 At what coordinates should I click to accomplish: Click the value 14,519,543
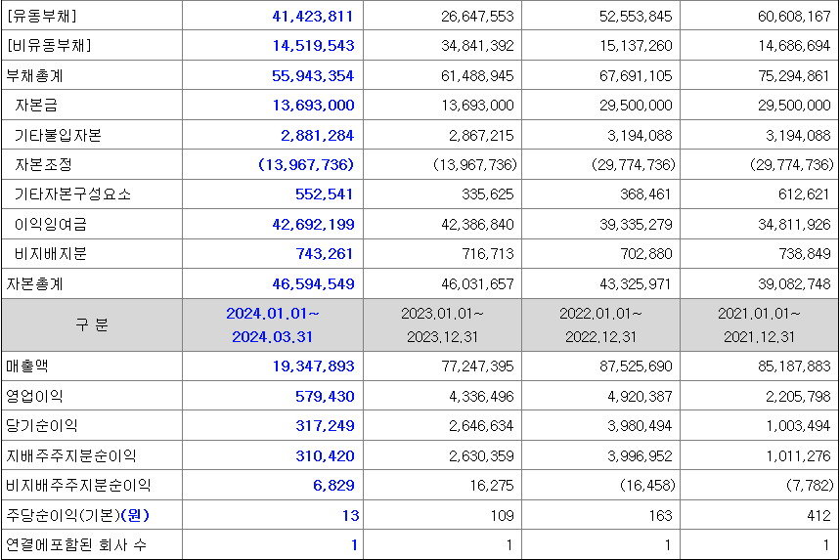pyautogui.click(x=313, y=46)
